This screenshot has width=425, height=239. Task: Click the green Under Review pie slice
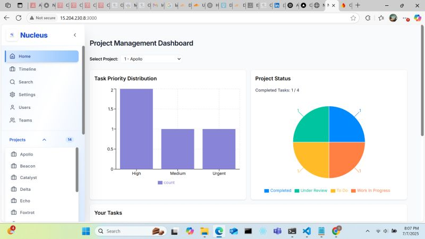click(x=314, y=127)
